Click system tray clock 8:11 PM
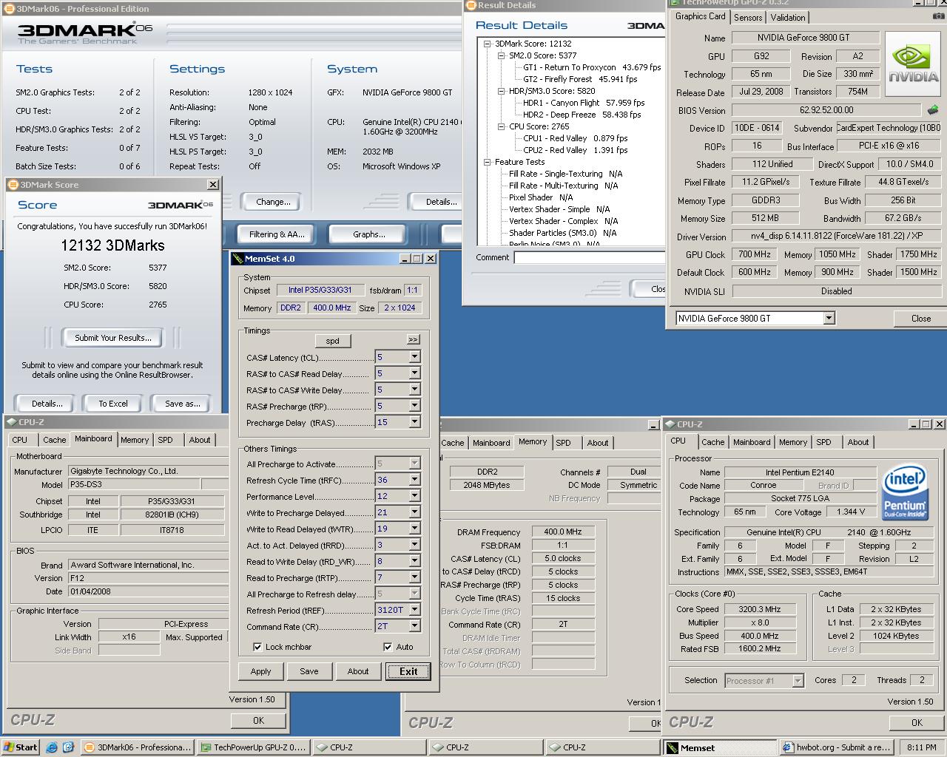Image resolution: width=947 pixels, height=757 pixels. (x=921, y=747)
